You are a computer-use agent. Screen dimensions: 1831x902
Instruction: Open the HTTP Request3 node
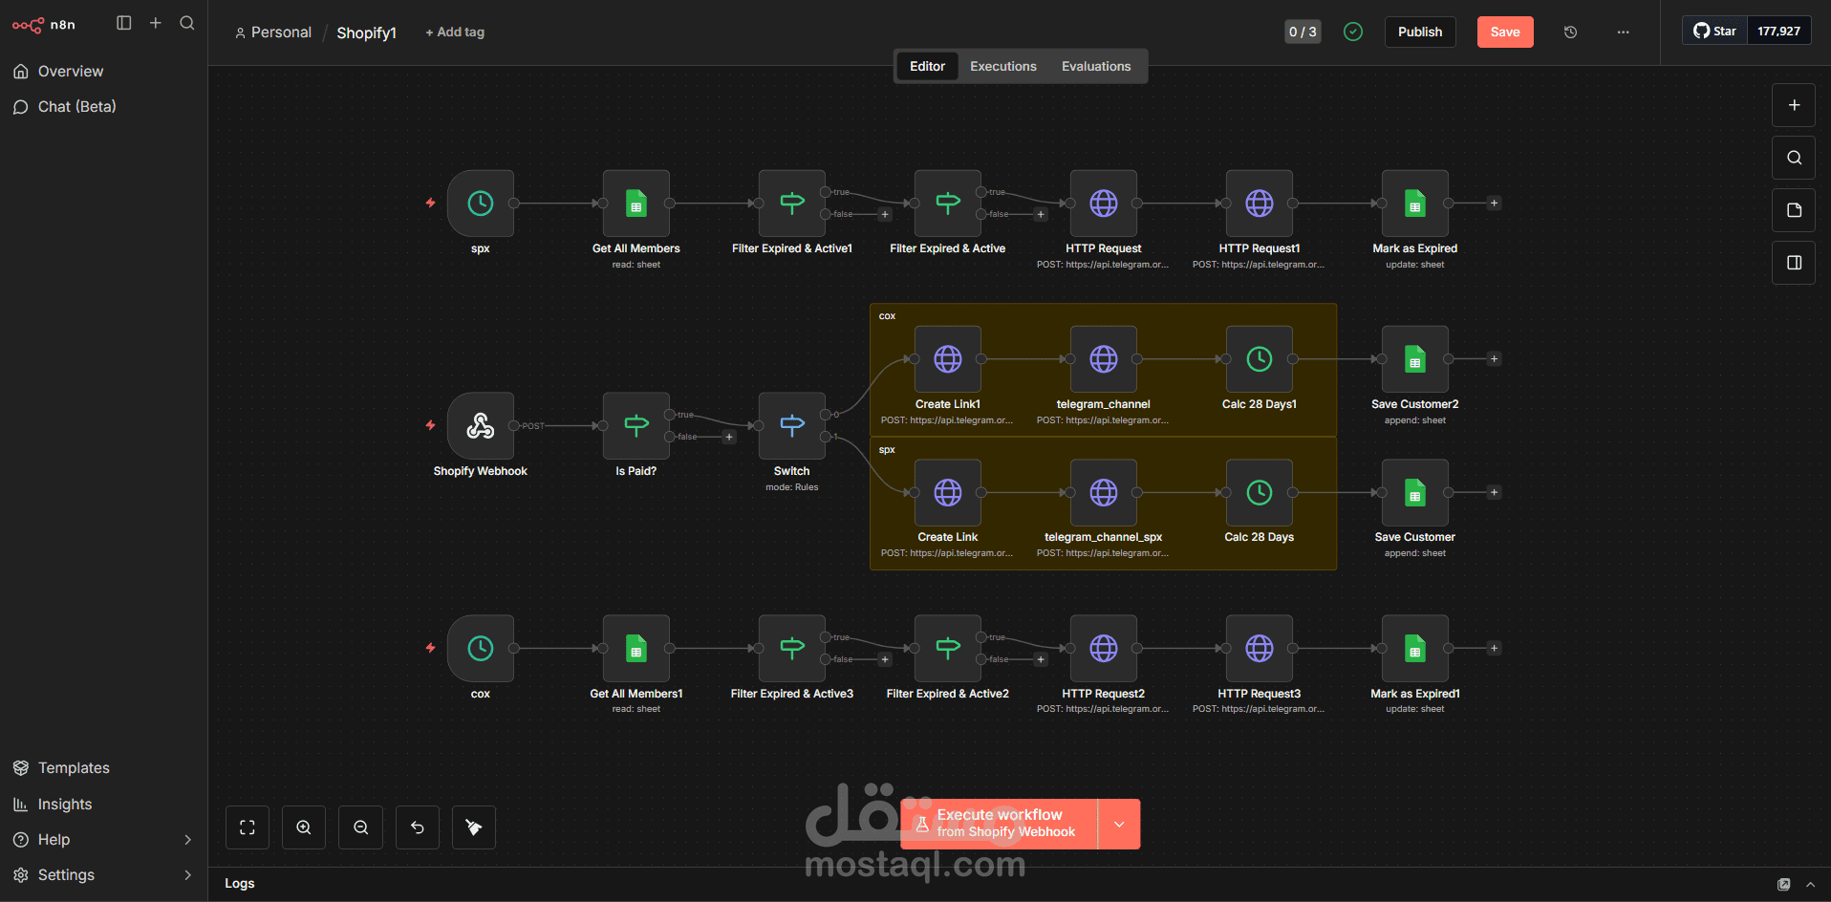tap(1259, 649)
